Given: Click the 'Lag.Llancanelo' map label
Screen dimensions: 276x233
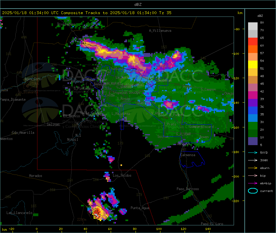Looking at the screenshot, I should pos(19,213).
